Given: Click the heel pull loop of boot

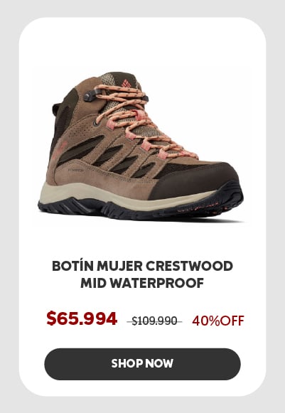Looking at the screenshot, I should (56, 108).
